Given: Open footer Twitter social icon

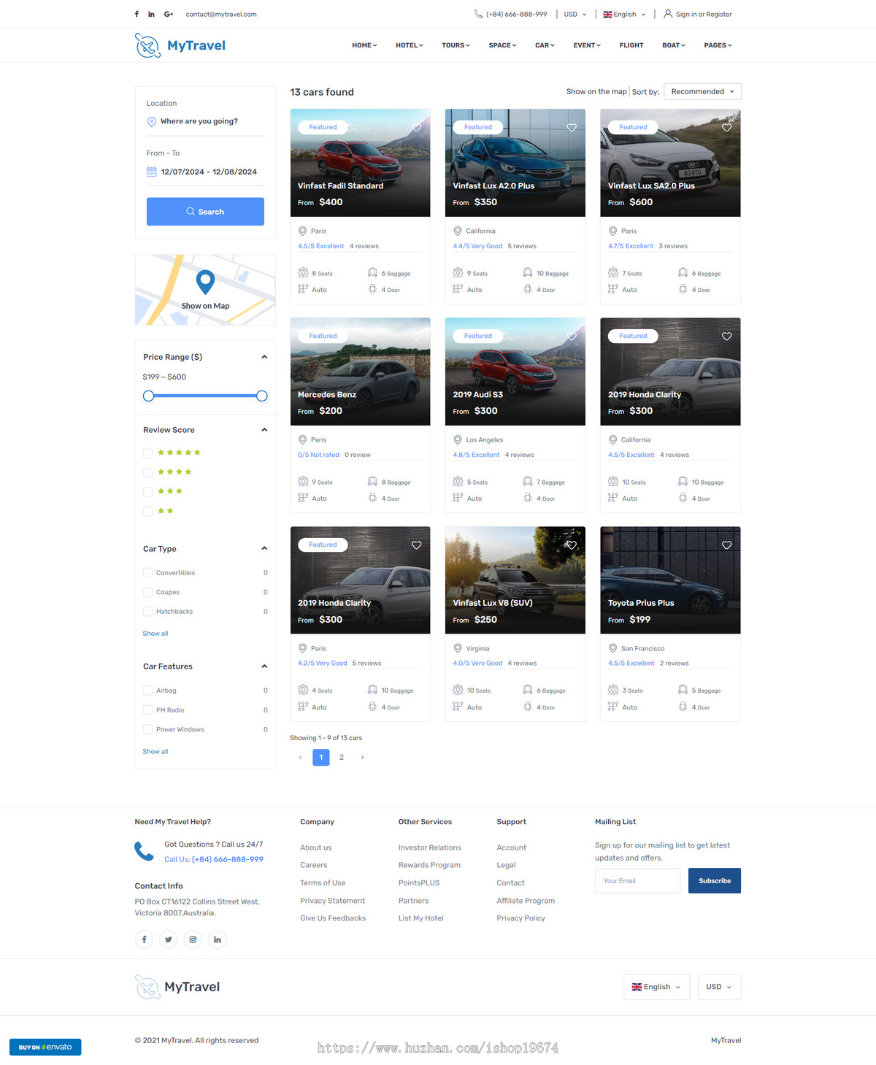Looking at the screenshot, I should click(169, 939).
